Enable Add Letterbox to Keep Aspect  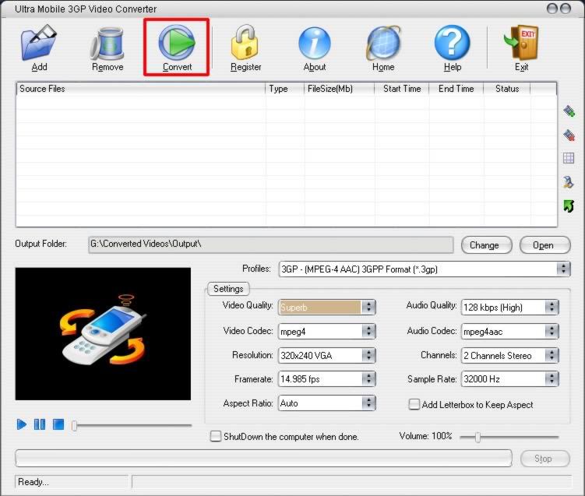pos(414,404)
